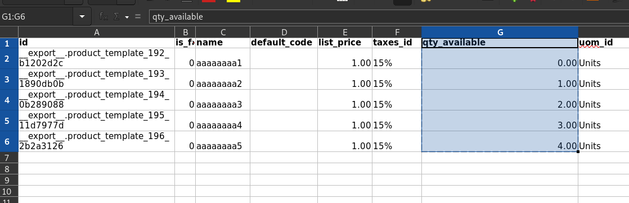This screenshot has width=629, height=203.
Task: Click qty_available cell with value 4.00
Action: 500,141
